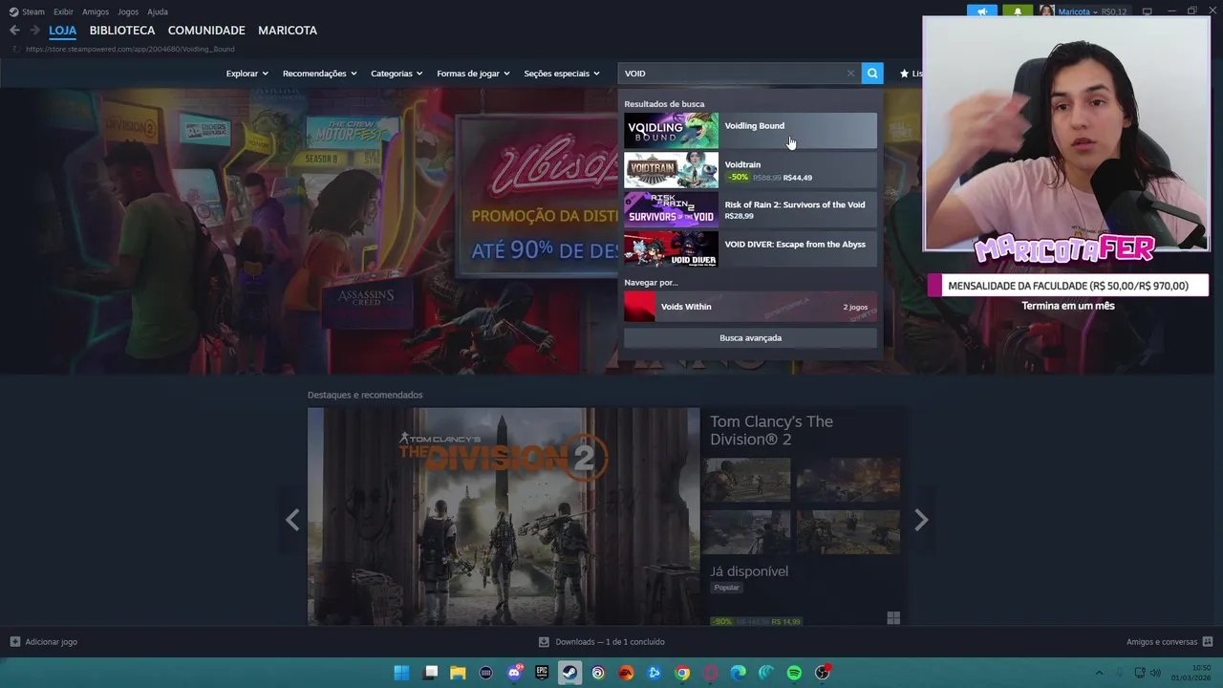The image size is (1223, 688).
Task: Select Voidtrain search result
Action: click(x=750, y=170)
